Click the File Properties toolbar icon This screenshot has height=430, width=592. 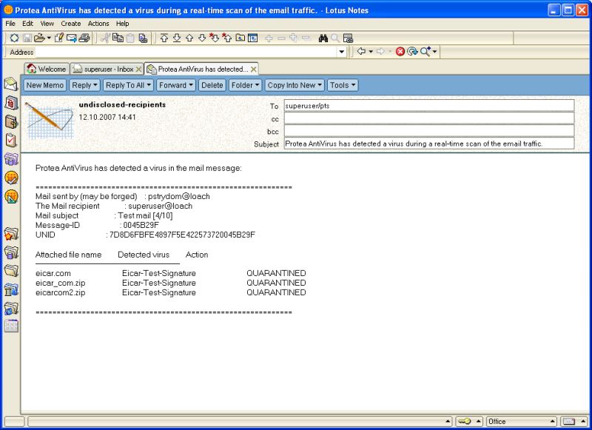click(14, 38)
